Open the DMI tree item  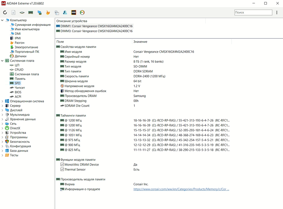(x=18, y=34)
